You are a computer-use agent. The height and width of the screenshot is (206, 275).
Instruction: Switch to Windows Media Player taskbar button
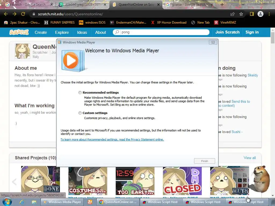point(62,202)
